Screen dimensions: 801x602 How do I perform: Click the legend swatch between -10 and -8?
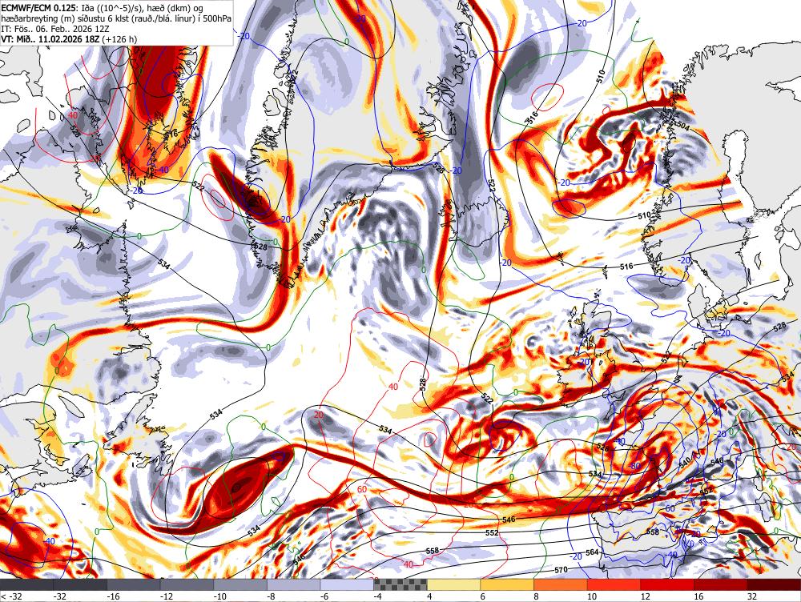(240, 584)
